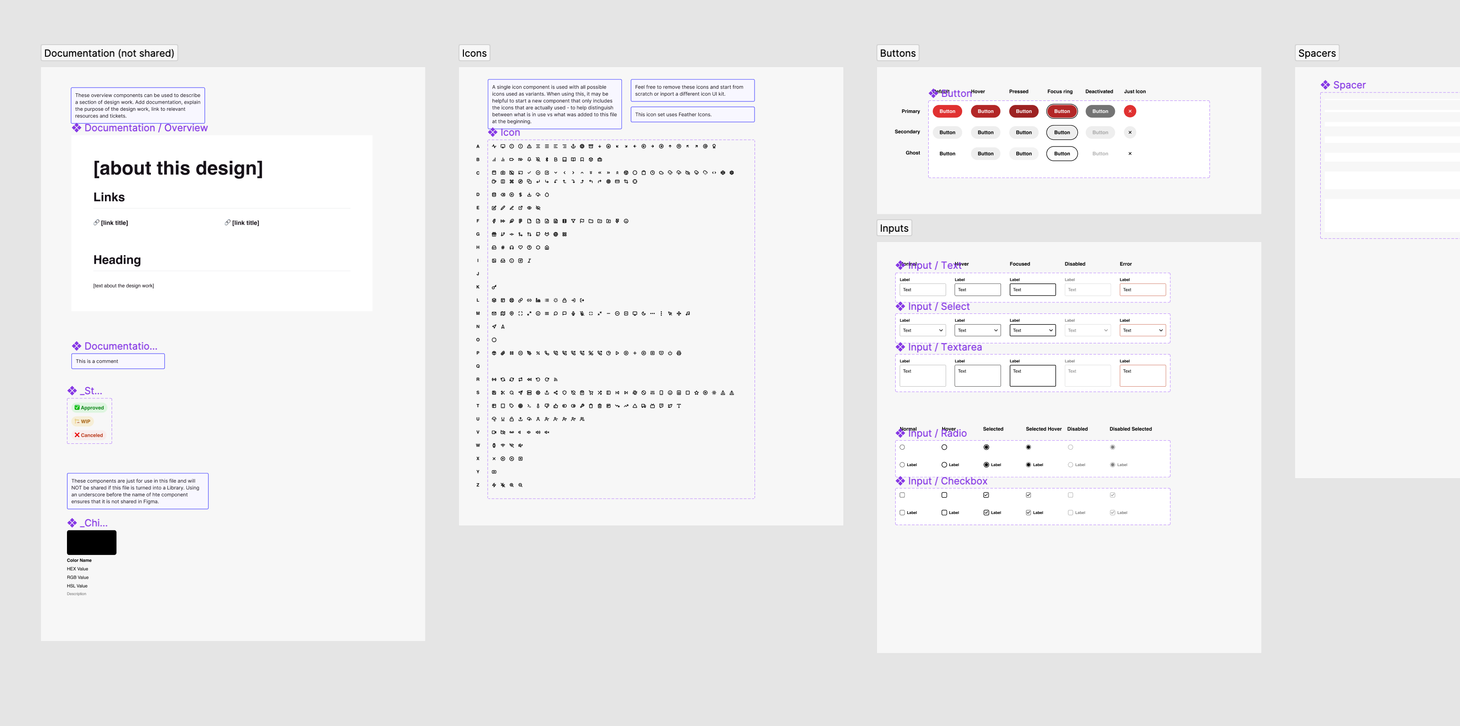Click the Focused-state text input field
1460x726 pixels.
pyautogui.click(x=1033, y=290)
